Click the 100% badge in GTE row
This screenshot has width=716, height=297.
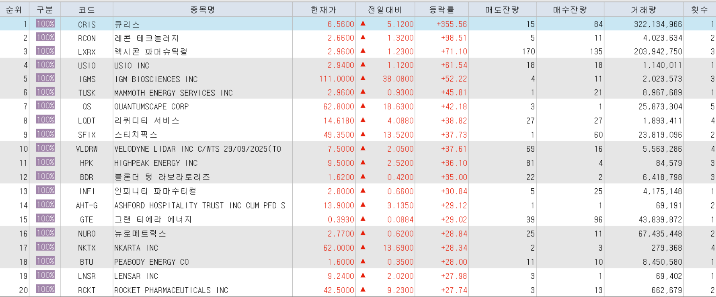(x=45, y=219)
